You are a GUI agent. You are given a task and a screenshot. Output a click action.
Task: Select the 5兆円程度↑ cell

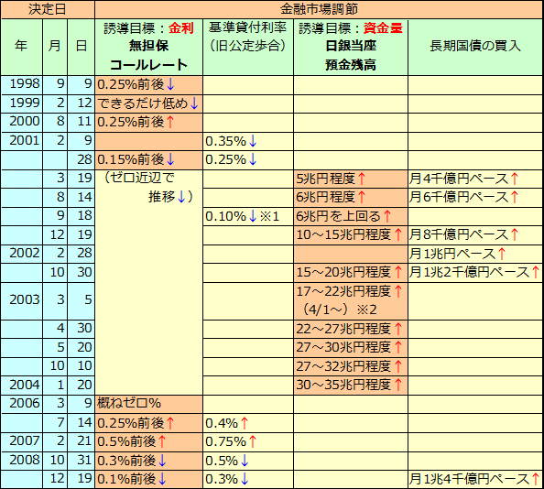click(x=351, y=179)
